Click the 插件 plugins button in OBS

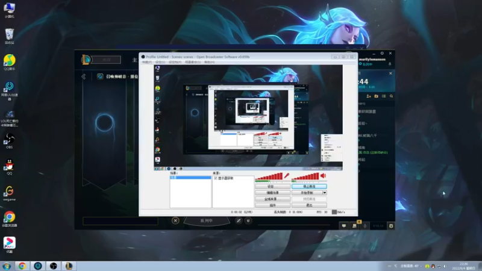click(272, 205)
